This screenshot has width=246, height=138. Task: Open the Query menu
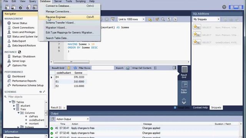click(32, 1)
